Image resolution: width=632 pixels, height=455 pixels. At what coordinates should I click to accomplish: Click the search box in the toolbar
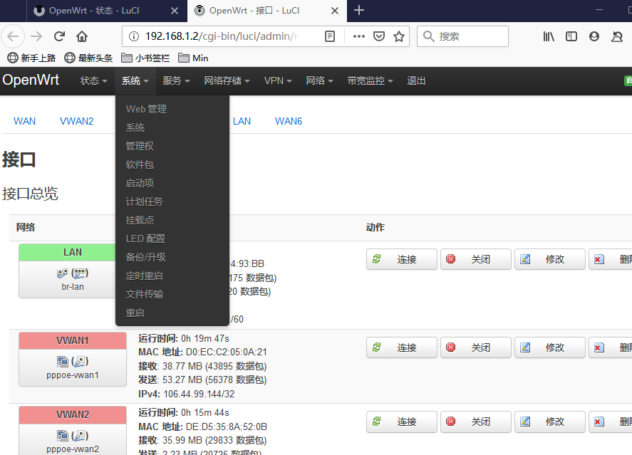tap(462, 36)
